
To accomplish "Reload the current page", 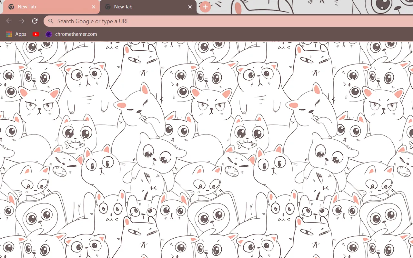I will (x=35, y=21).
